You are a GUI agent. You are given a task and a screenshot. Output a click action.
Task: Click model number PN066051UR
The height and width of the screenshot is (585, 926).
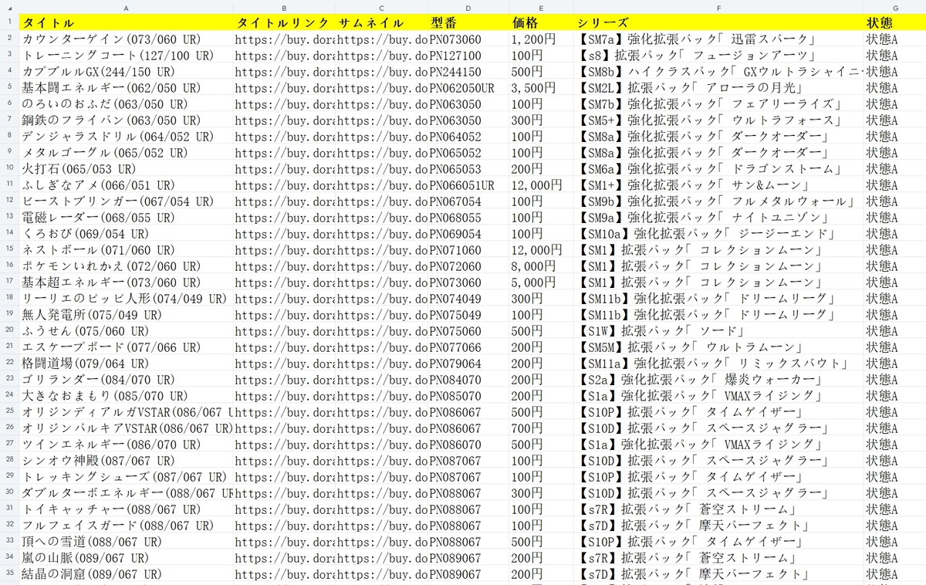point(468,184)
